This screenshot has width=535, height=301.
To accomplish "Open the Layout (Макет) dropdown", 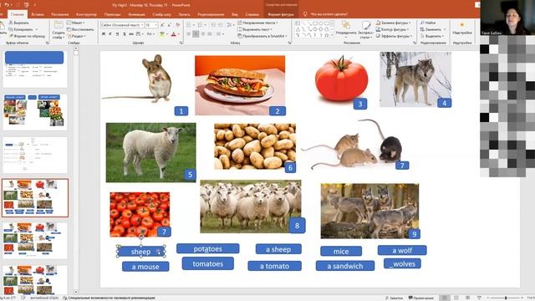I will [x=76, y=23].
